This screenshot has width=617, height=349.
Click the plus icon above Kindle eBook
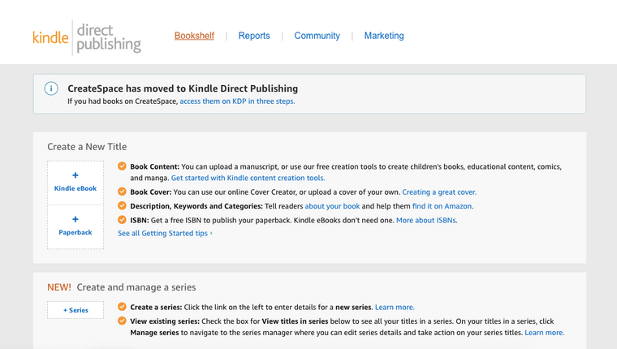tap(76, 175)
